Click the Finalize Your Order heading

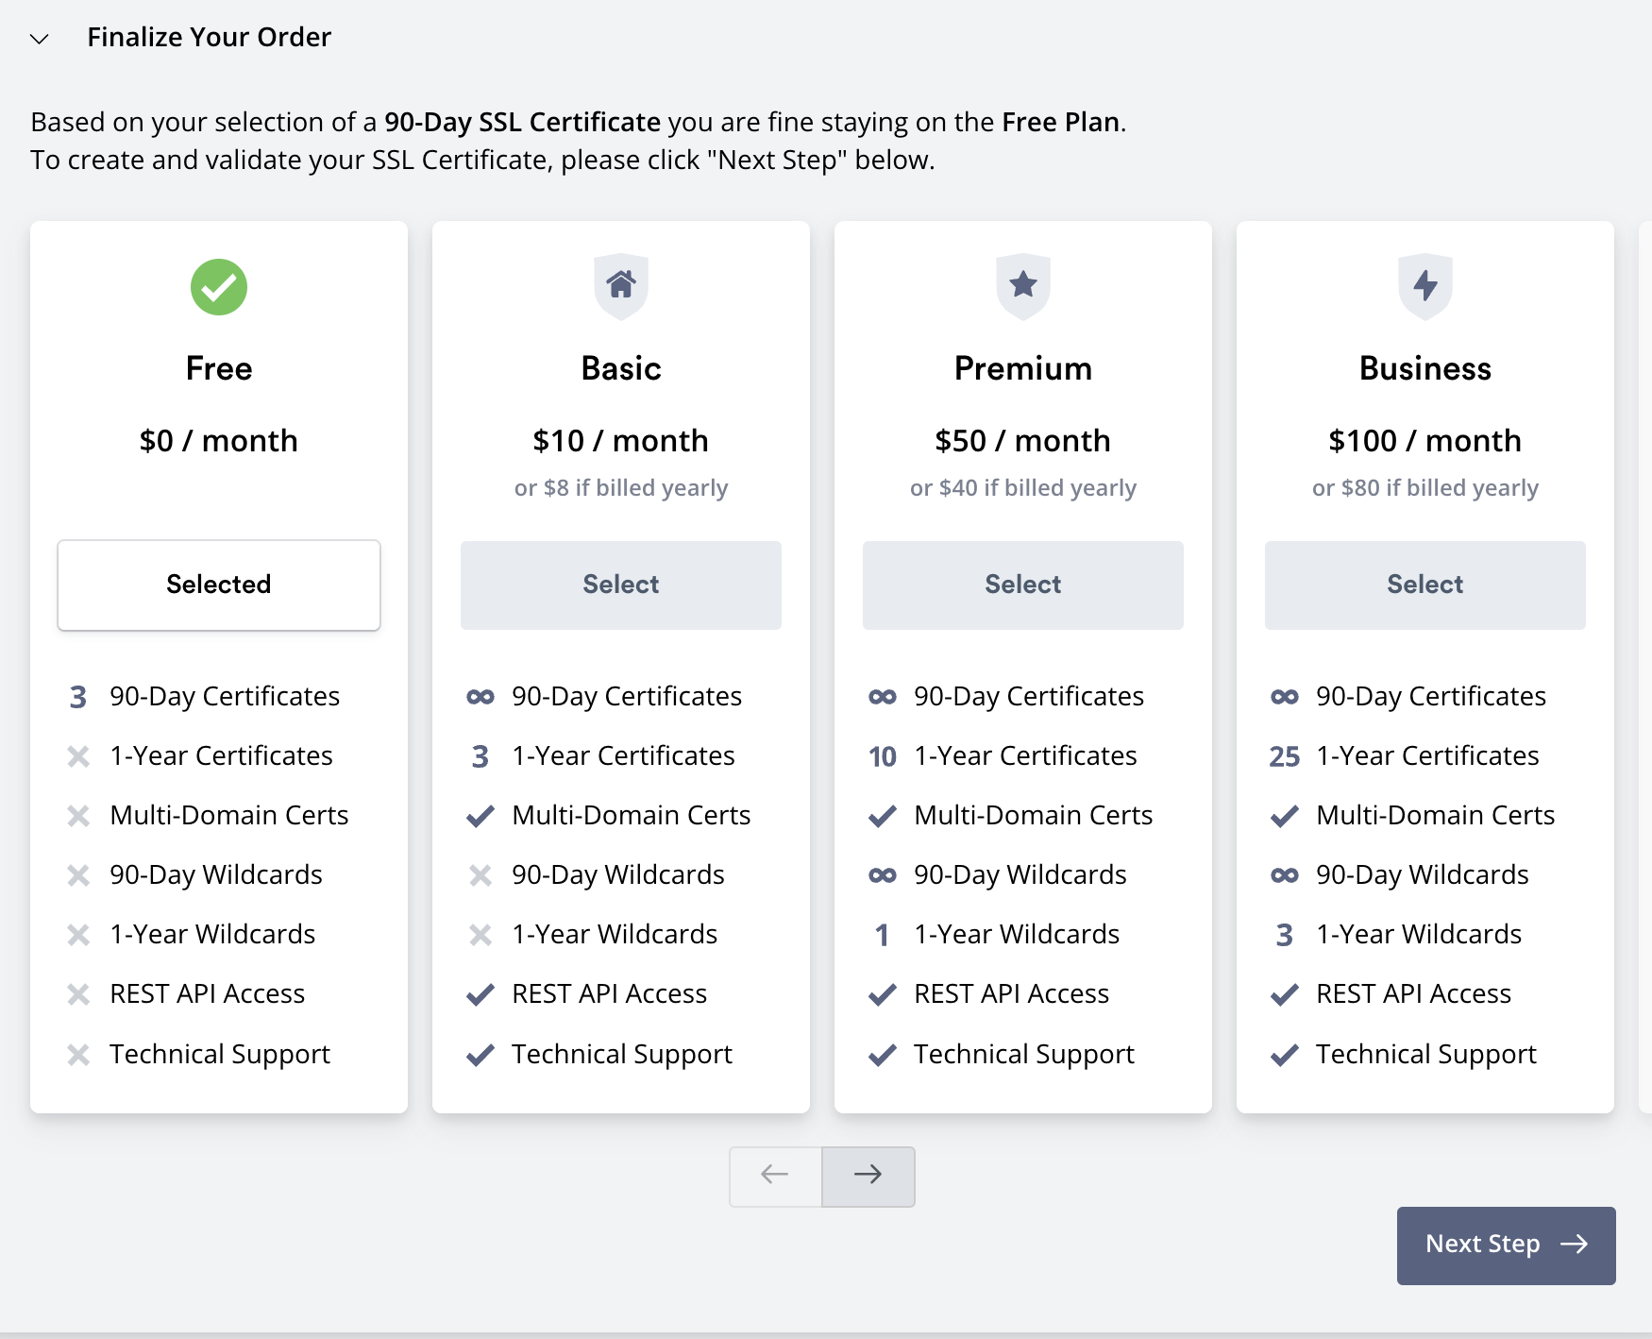pyautogui.click(x=210, y=38)
